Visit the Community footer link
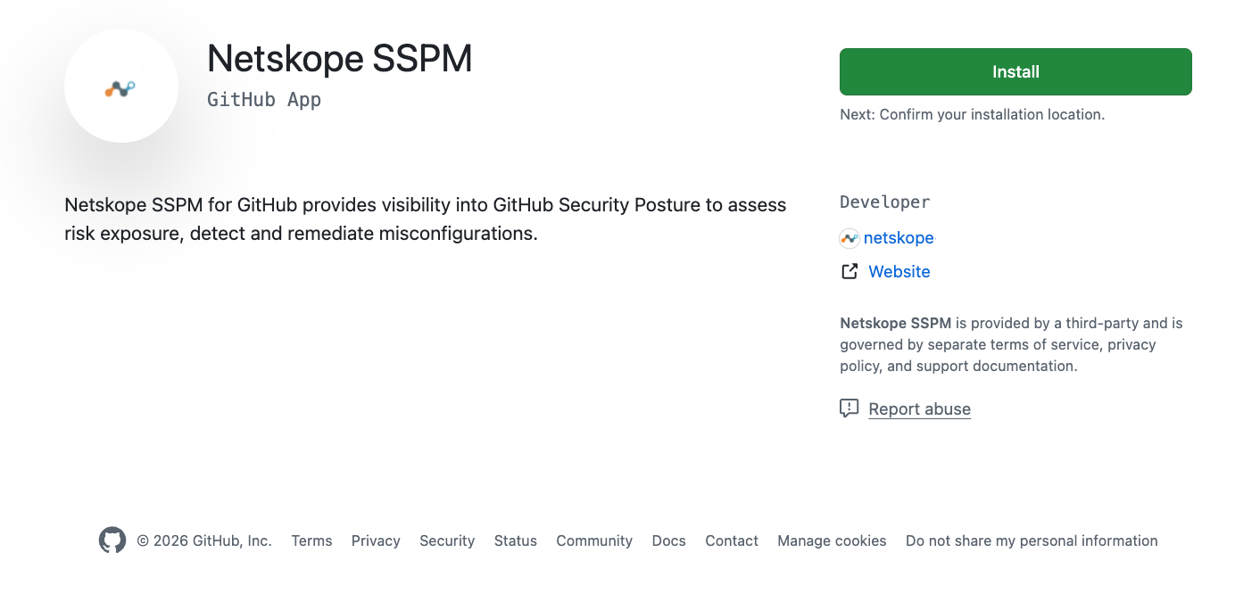The image size is (1235, 594). click(x=594, y=540)
